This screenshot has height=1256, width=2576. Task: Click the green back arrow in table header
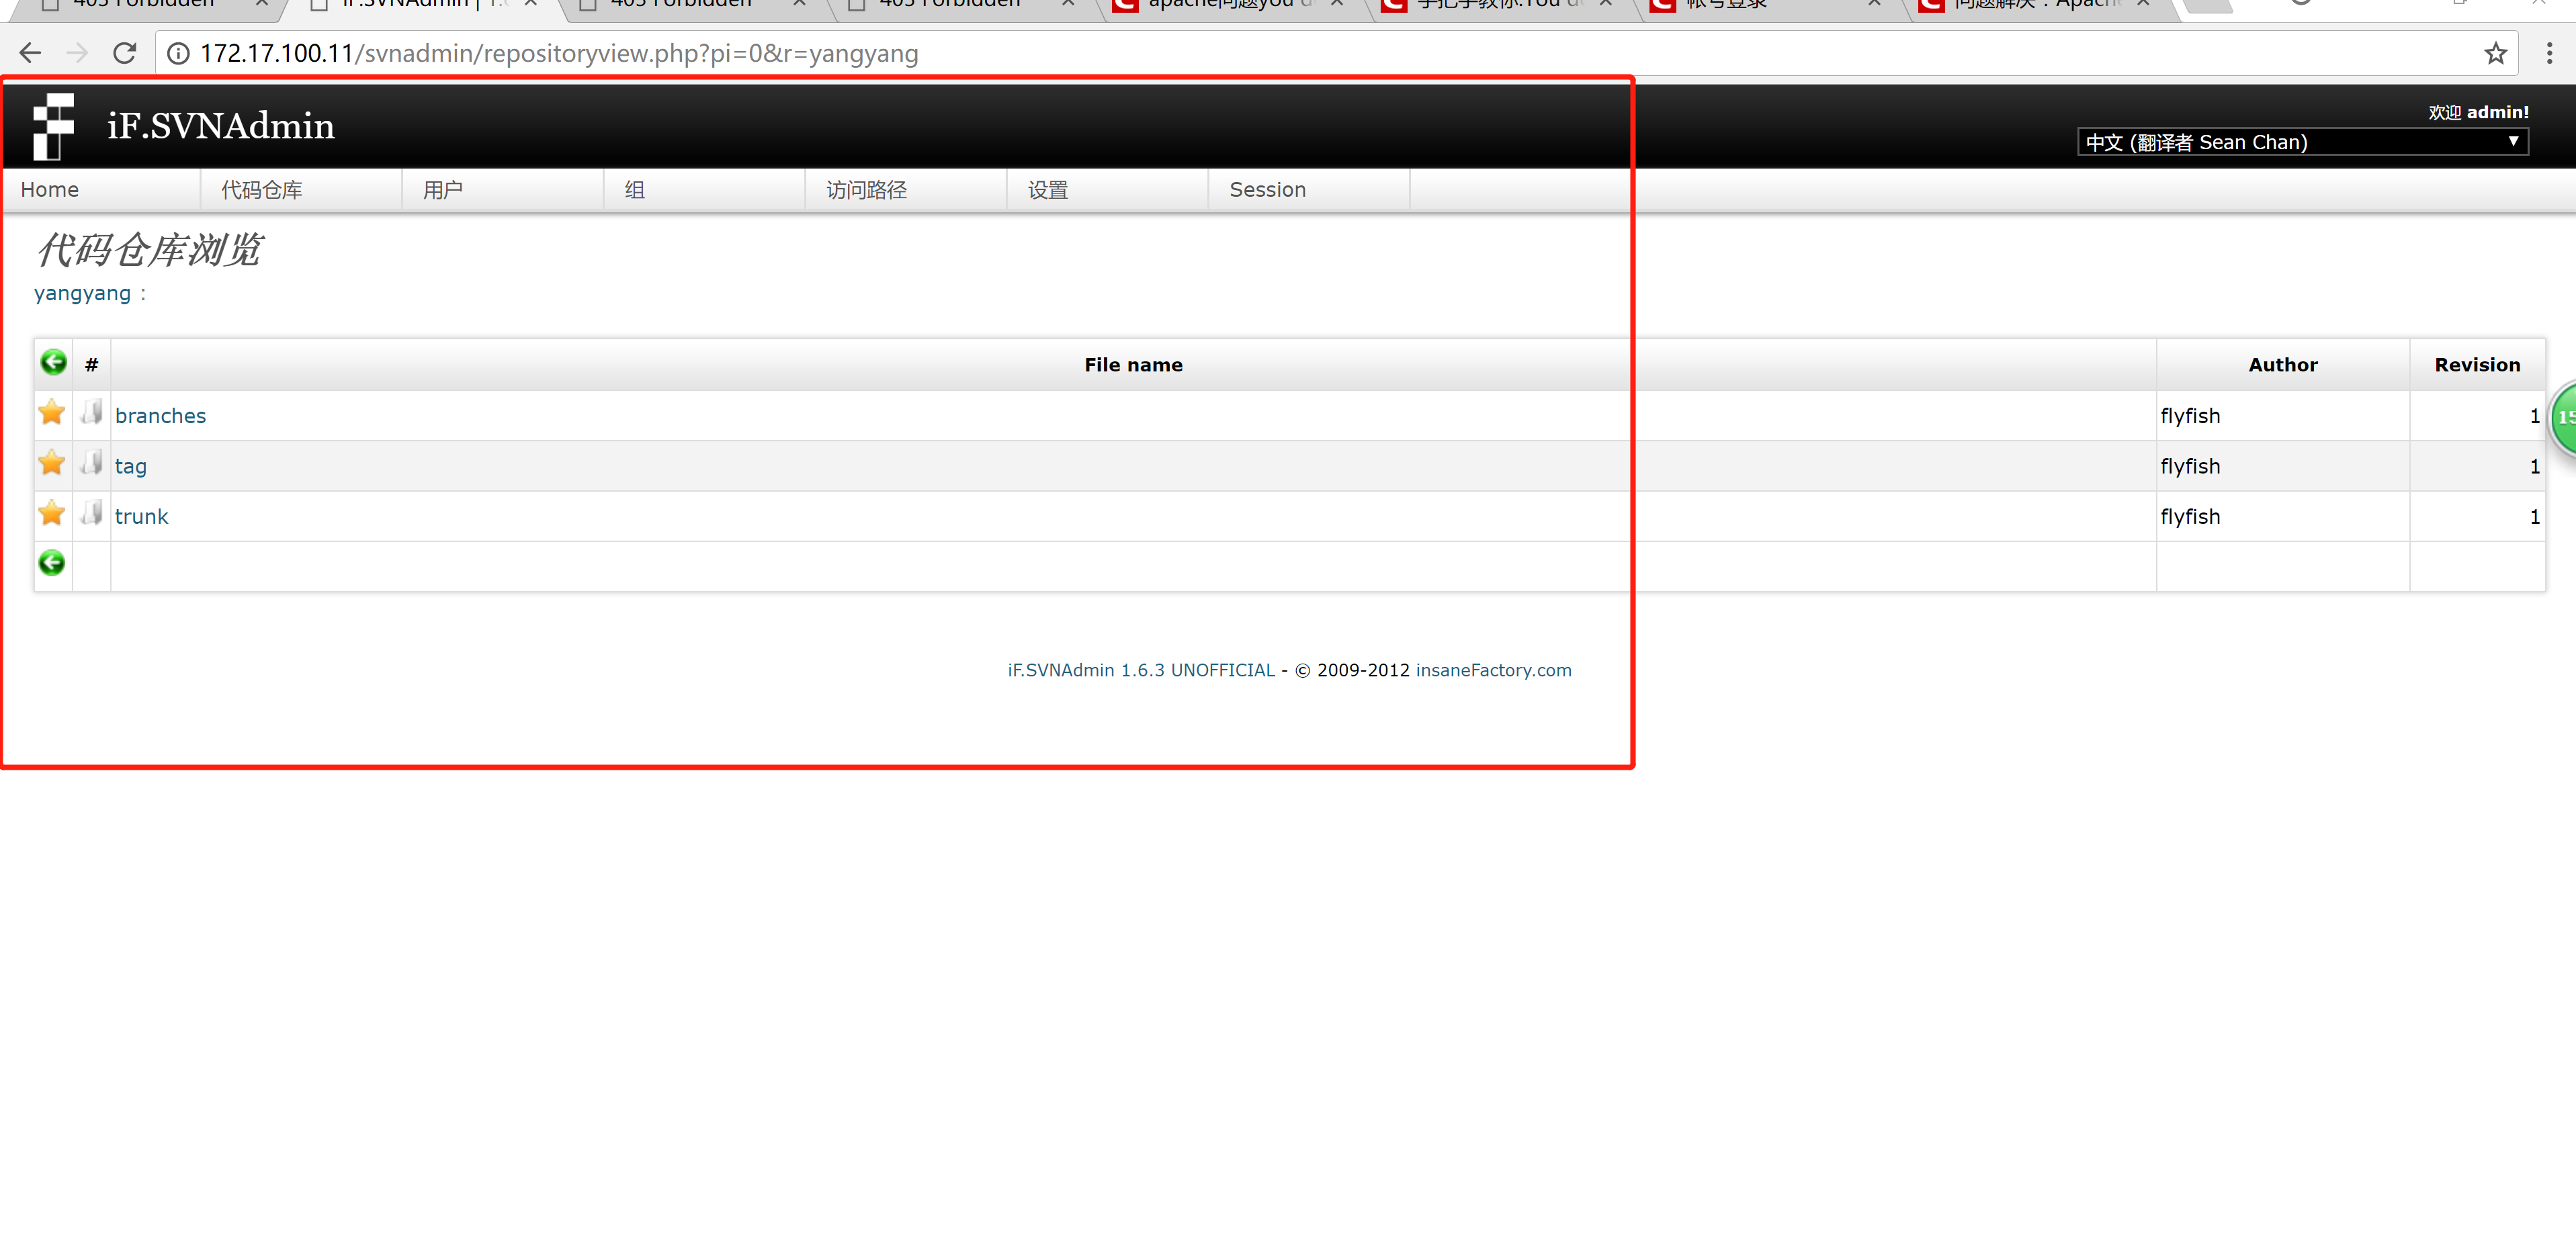pyautogui.click(x=53, y=362)
